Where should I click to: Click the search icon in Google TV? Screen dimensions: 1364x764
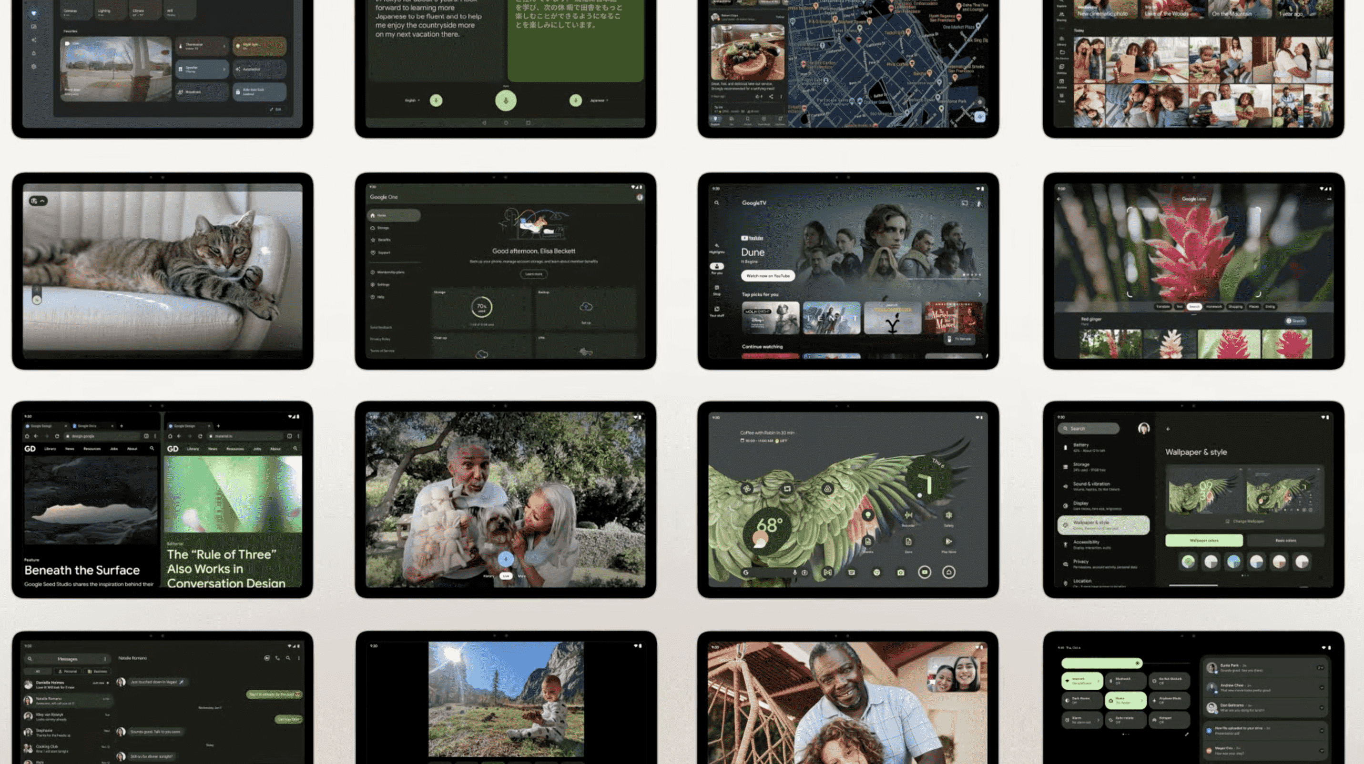pyautogui.click(x=716, y=202)
